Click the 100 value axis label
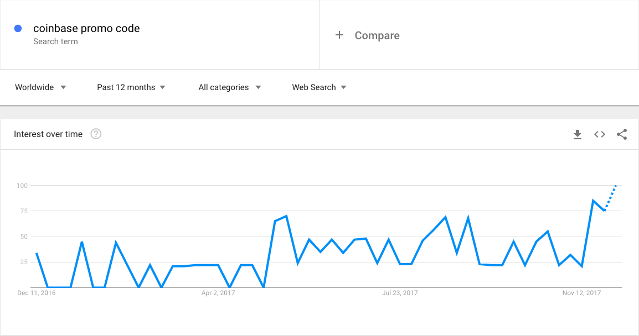 pos(22,186)
